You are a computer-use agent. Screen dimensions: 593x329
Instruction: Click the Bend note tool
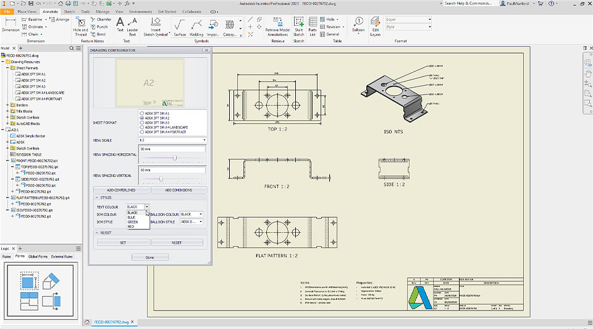(x=98, y=34)
